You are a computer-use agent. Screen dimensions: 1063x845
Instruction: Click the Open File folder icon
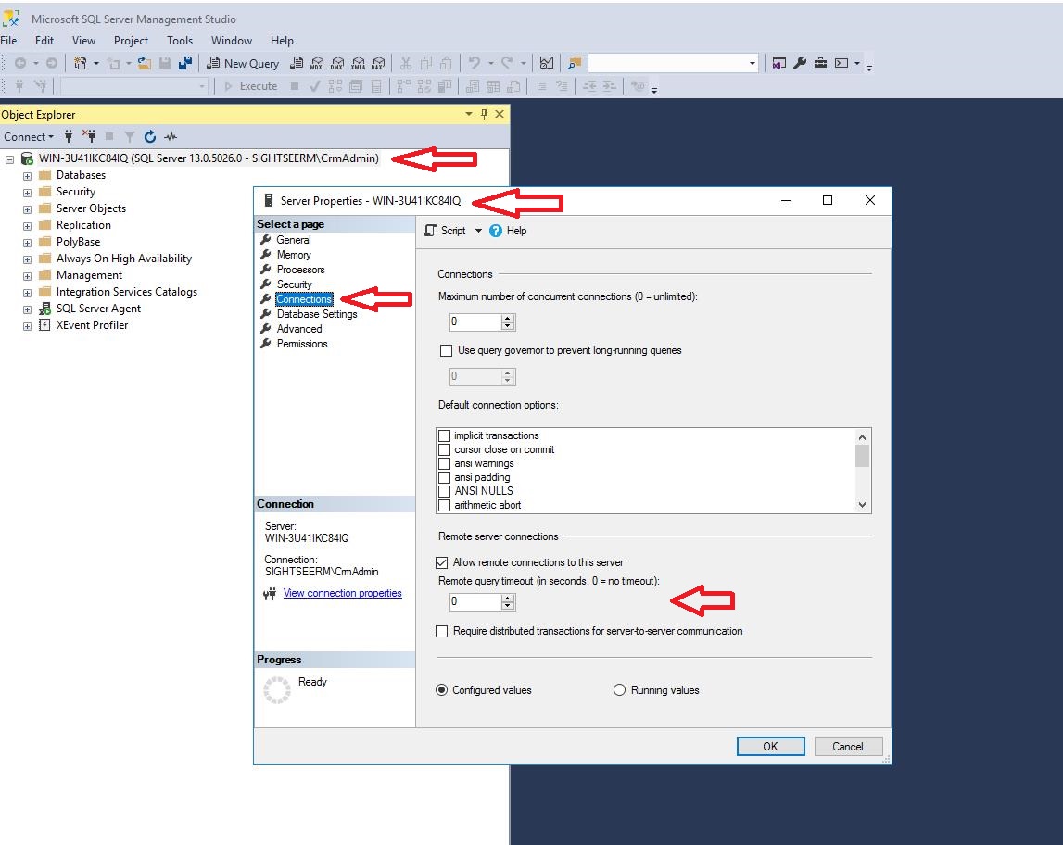145,63
